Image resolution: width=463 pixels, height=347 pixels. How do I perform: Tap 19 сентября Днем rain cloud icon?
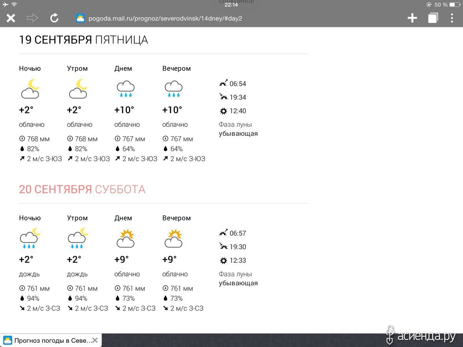pyautogui.click(x=126, y=89)
